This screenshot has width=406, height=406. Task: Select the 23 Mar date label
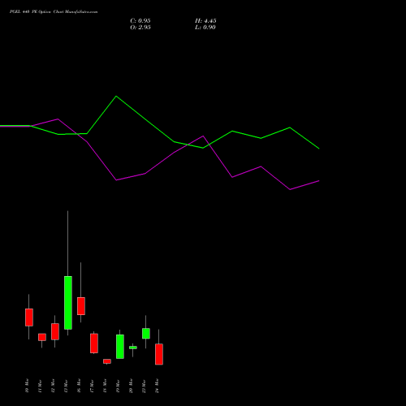point(144,386)
